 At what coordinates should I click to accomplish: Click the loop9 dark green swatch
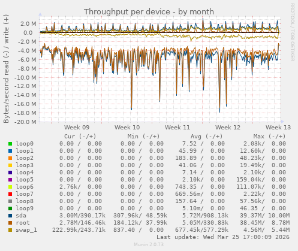click(10, 208)
